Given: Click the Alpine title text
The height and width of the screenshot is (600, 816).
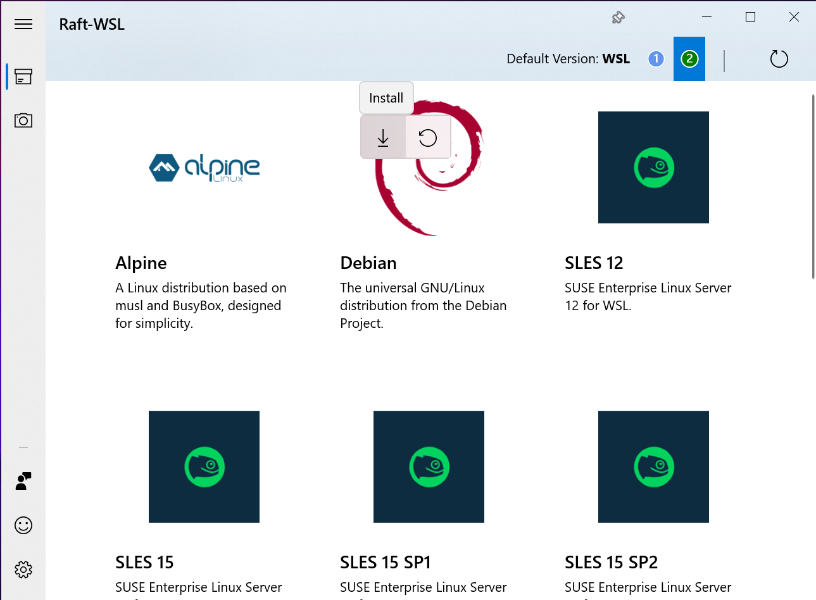Looking at the screenshot, I should pyautogui.click(x=141, y=263).
